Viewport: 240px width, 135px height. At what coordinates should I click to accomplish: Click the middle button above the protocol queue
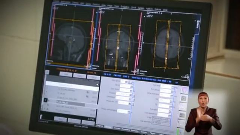click(x=79, y=76)
